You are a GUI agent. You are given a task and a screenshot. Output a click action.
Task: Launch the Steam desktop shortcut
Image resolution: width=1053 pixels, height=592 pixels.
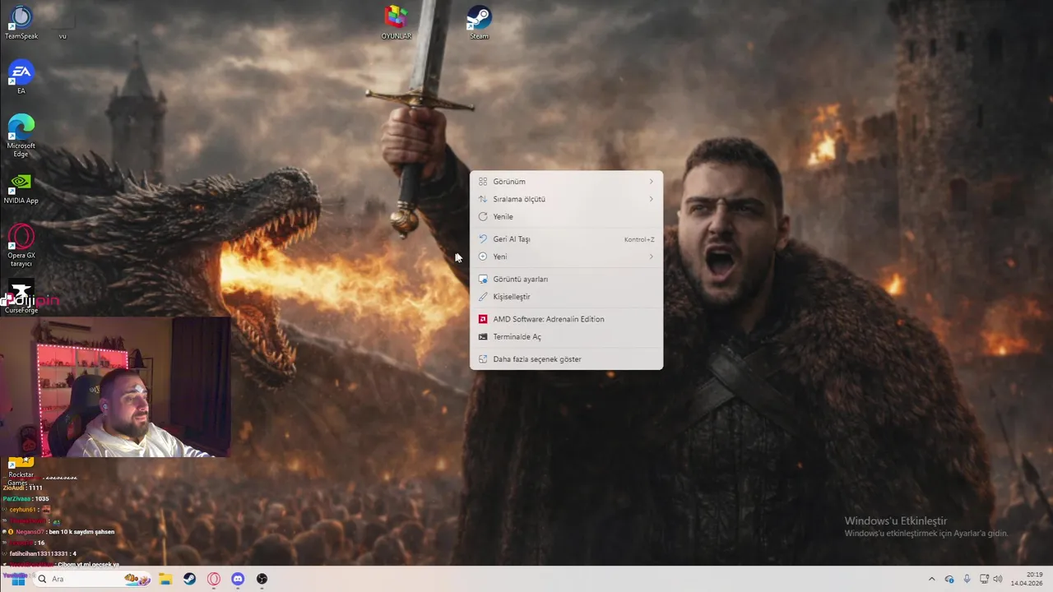tap(479, 23)
